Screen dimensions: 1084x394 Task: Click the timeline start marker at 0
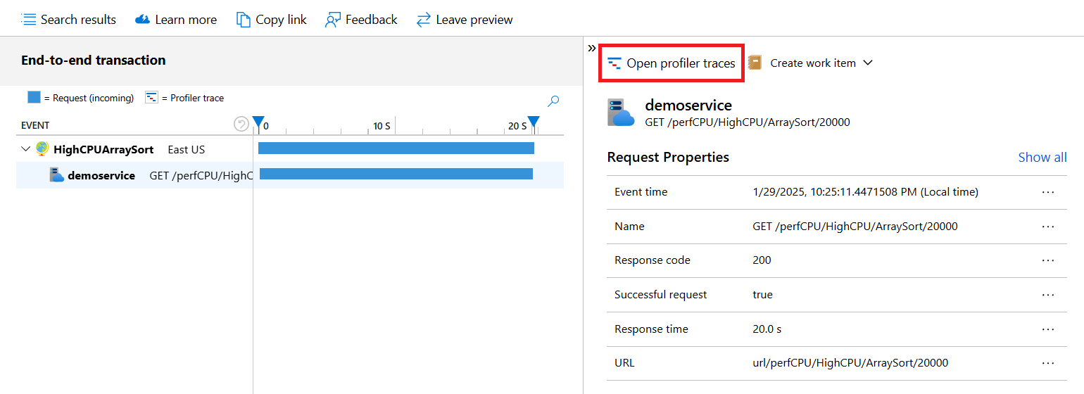coord(258,122)
